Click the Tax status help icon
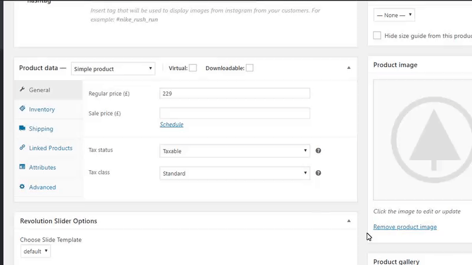472x265 pixels. point(319,151)
